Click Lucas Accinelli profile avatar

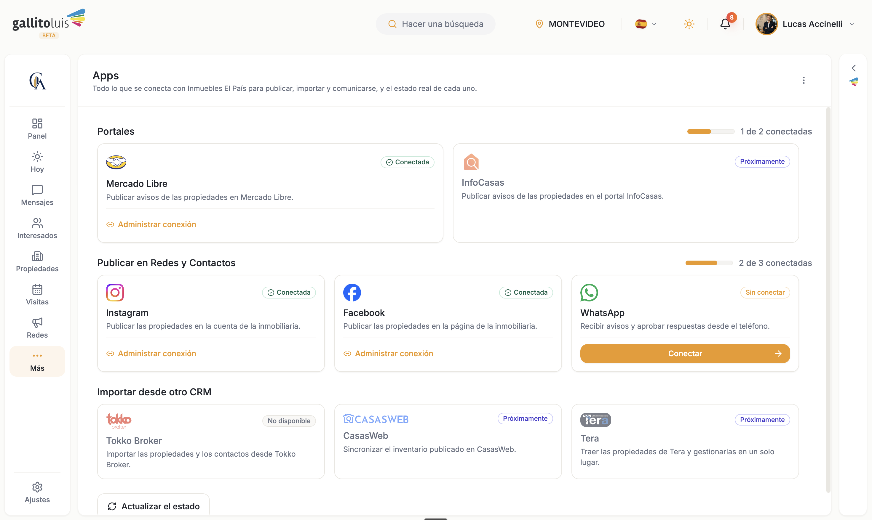pyautogui.click(x=766, y=24)
